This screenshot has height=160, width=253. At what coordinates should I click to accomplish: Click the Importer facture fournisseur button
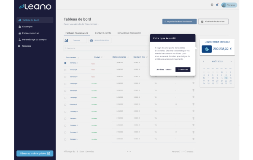pyautogui.click(x=180, y=21)
